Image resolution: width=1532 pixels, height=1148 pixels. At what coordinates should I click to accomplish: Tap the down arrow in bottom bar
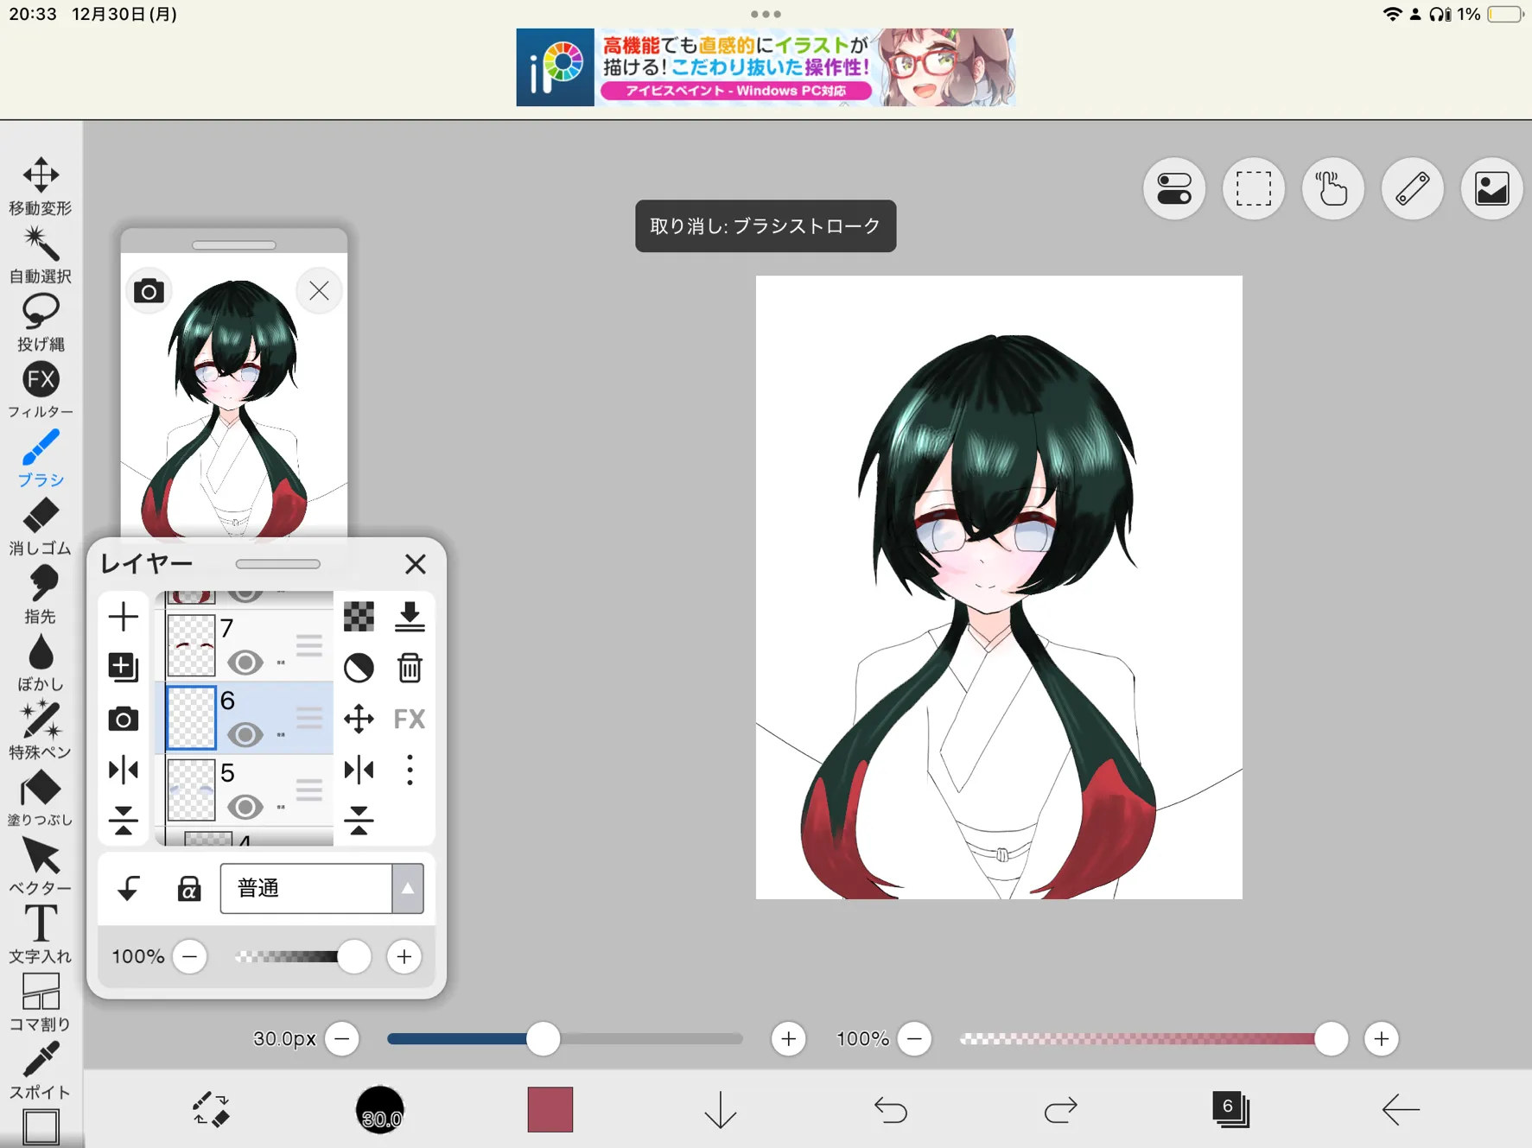point(720,1109)
